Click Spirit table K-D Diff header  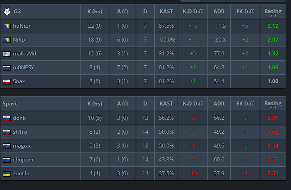click(193, 104)
